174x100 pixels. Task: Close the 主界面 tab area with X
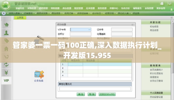click(x=171, y=17)
